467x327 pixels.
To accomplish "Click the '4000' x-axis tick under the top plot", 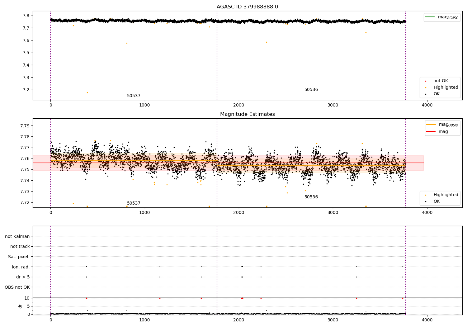I will (427, 105).
